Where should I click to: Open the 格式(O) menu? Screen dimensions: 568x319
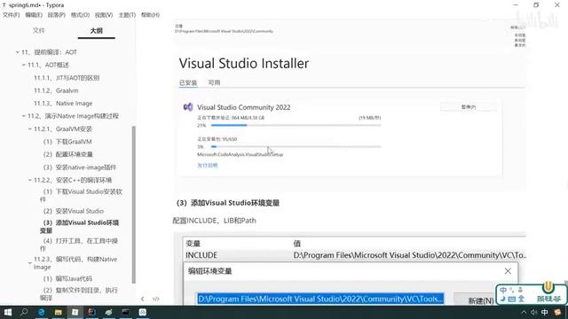click(x=80, y=15)
